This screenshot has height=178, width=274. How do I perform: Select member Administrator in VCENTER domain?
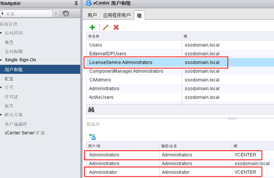pyautogui.click(x=180, y=172)
